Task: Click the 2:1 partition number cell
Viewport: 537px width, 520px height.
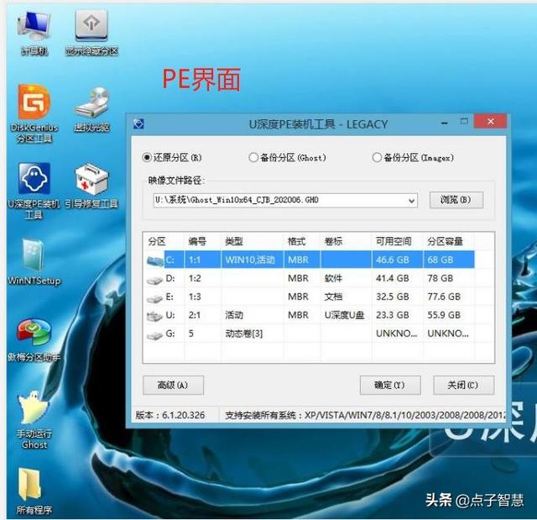Action: [x=202, y=315]
